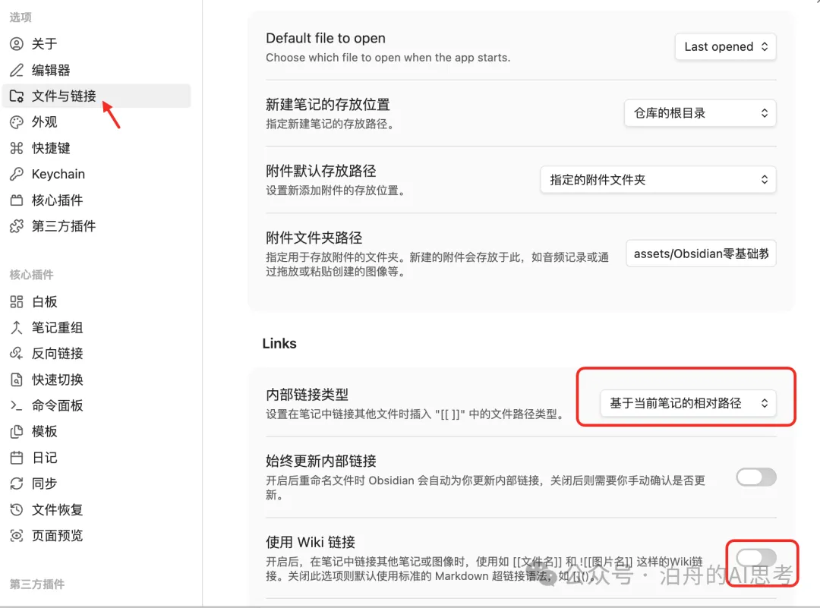Click the 快捷键 command-key icon
The width and height of the screenshot is (820, 608).
[17, 149]
